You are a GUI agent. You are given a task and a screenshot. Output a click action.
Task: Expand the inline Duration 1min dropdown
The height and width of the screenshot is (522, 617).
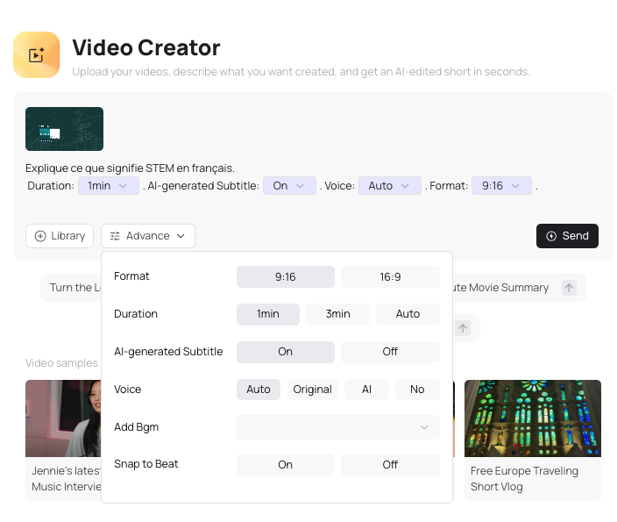pyautogui.click(x=108, y=186)
